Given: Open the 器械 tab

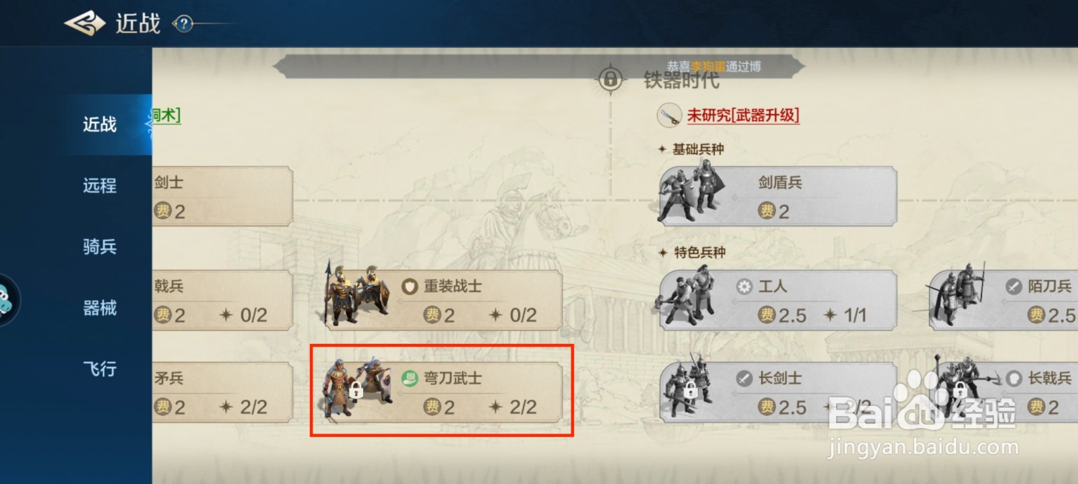Looking at the screenshot, I should click(x=100, y=308).
